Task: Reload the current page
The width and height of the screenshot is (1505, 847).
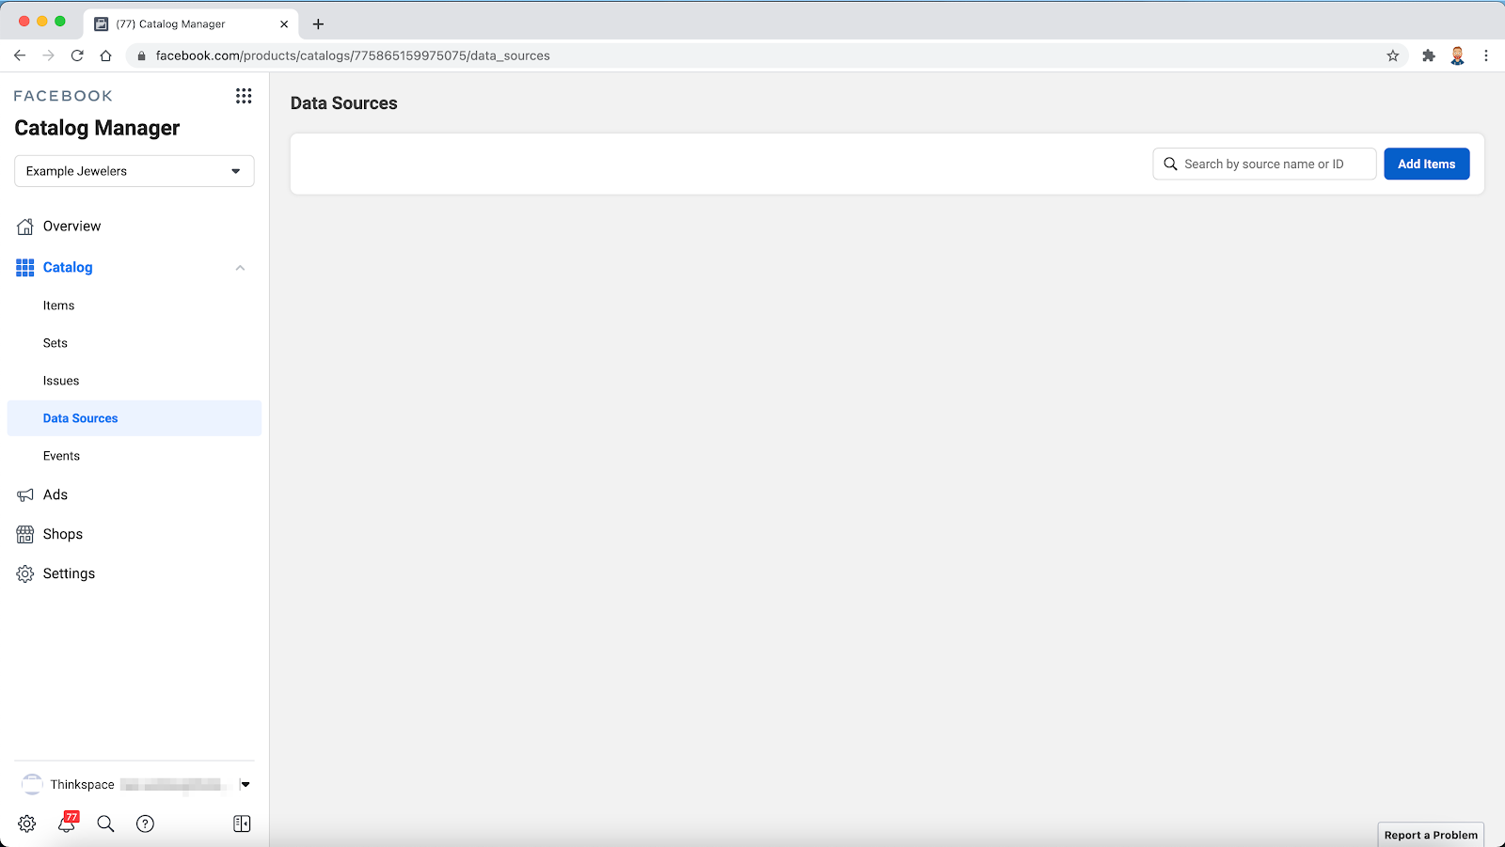Action: coord(77,55)
